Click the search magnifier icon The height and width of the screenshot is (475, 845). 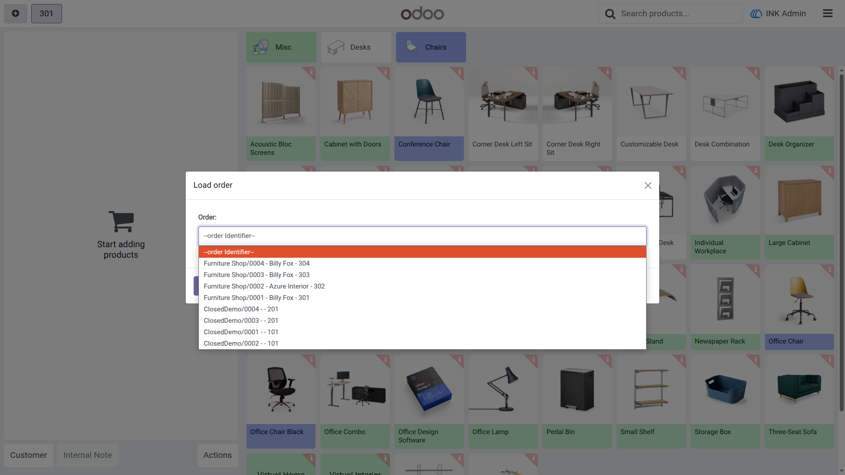[x=610, y=14]
